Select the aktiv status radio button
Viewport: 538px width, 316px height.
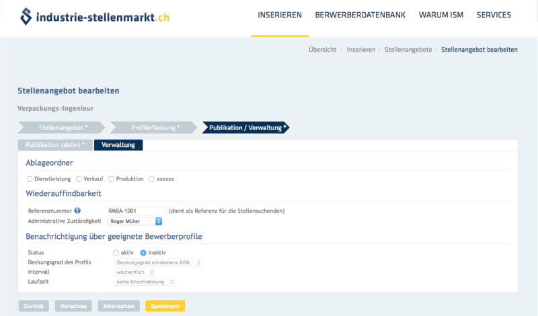[x=116, y=252]
